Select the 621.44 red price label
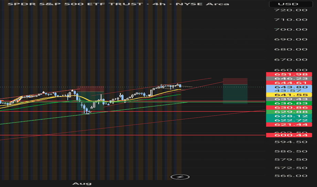Screen dimensions: 317x187 point(289,124)
